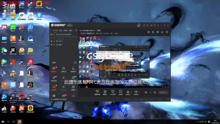
Task: Lock the fullscreen 1 source layer
Action: tap(54, 45)
